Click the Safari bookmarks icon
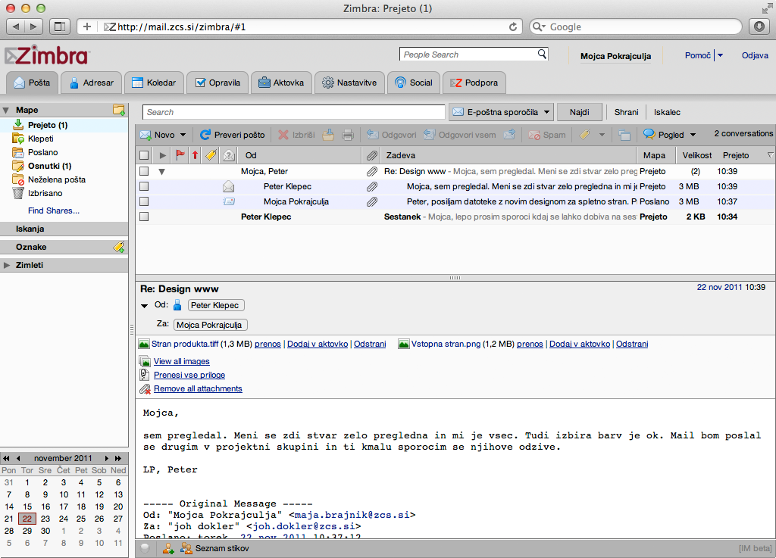 click(x=59, y=26)
